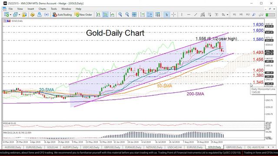
Task: Open the Strategy Tester signal icon
Action: 46,15
